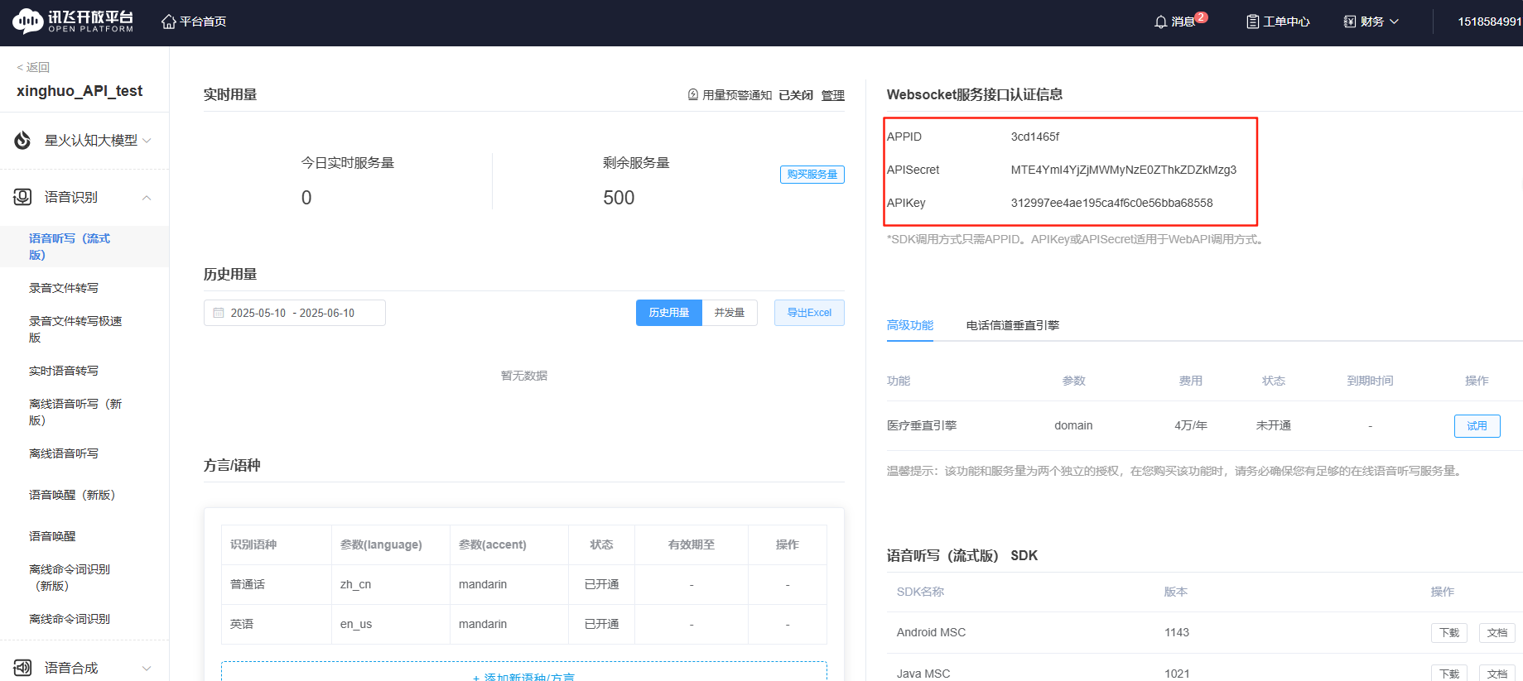
Task: Open the 消息 notification bell icon
Action: [1161, 22]
